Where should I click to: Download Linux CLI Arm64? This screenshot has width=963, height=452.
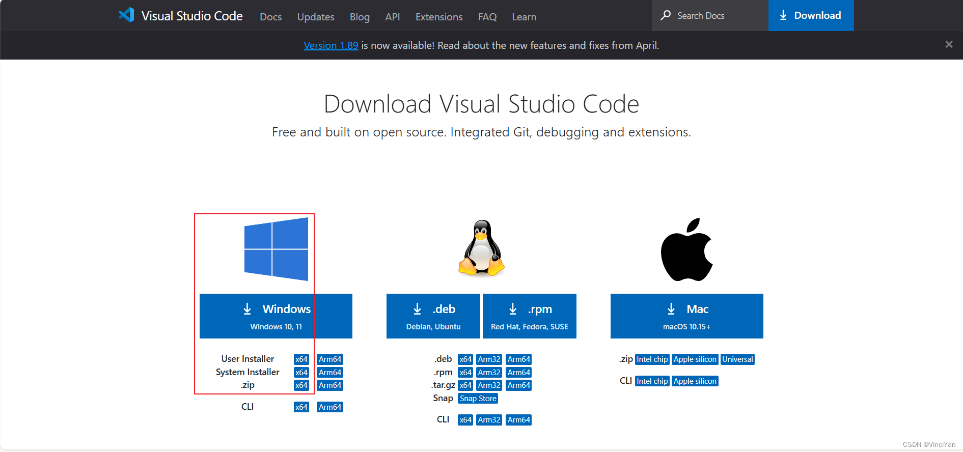tap(519, 420)
